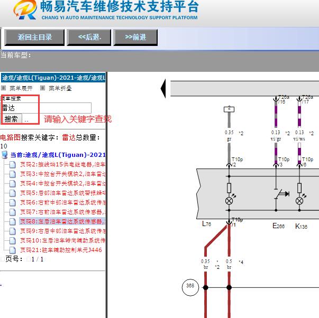Click document icon next to 页码9

12,231
